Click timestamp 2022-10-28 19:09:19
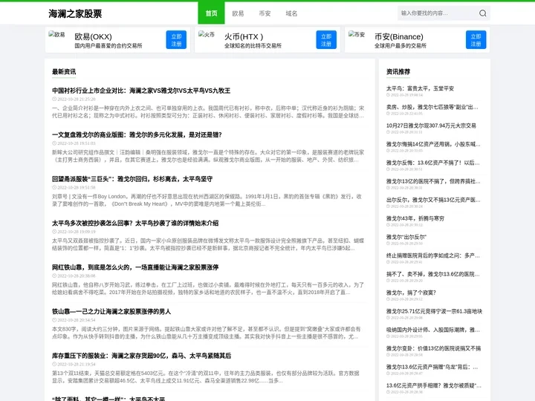This screenshot has height=401, width=535. pyautogui.click(x=77, y=232)
